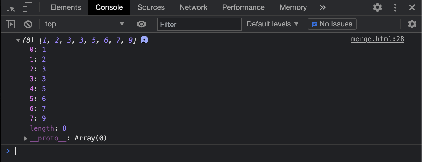Open console settings gear icon
The height and width of the screenshot is (162, 422).
[412, 24]
